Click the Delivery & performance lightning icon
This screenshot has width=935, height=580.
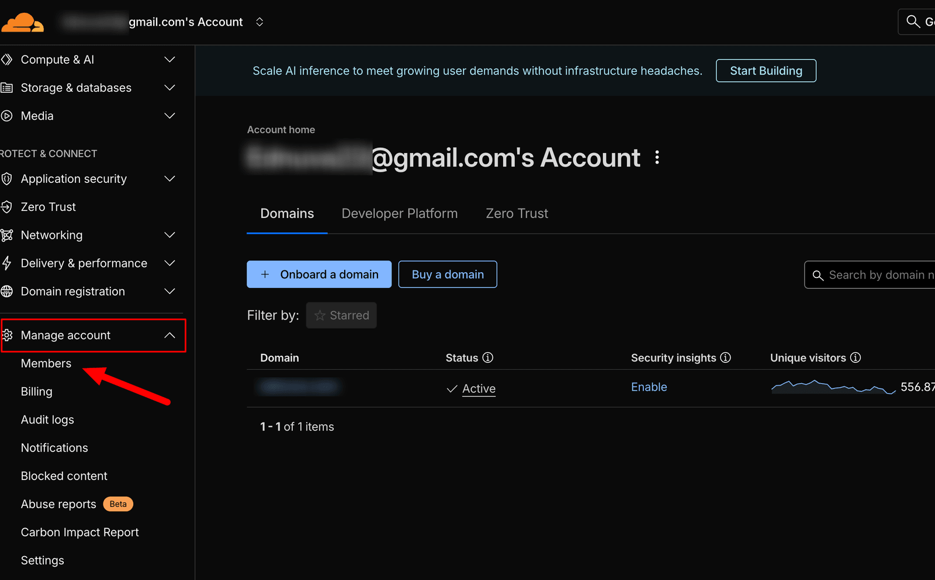click(x=7, y=263)
